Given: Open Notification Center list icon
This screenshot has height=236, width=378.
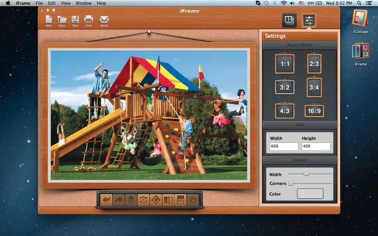Looking at the screenshot, I should click(369, 3).
